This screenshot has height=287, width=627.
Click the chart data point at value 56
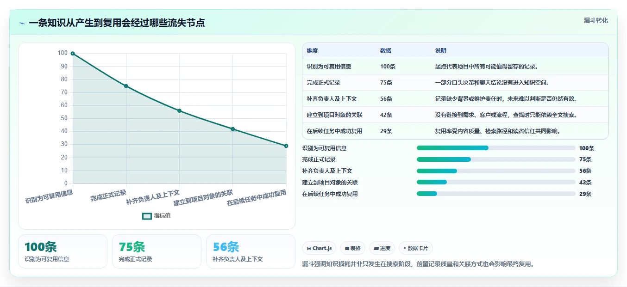click(179, 111)
